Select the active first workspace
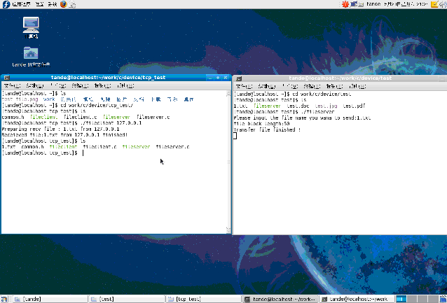Screen dimensions: 447x303 click(x=401, y=299)
